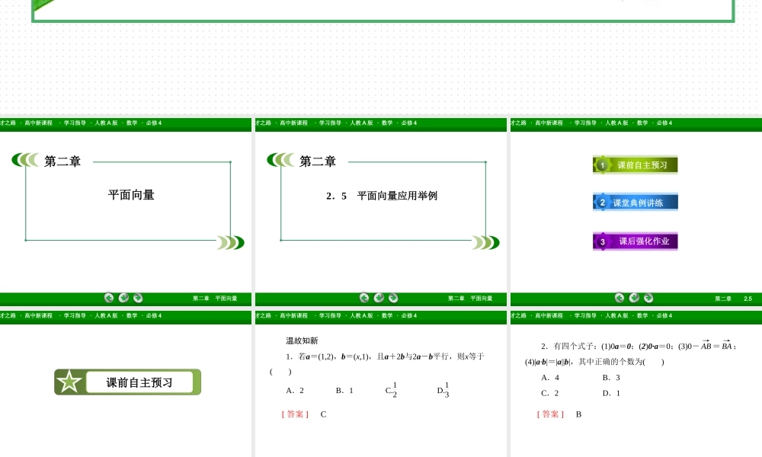Click back arrow on contents slide footer
The width and height of the screenshot is (762, 457).
point(619,298)
